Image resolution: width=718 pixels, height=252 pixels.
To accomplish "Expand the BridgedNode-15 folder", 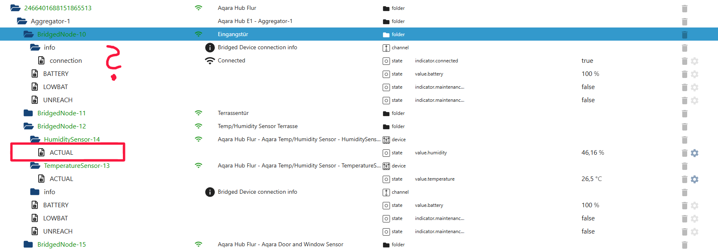I will click(28, 245).
